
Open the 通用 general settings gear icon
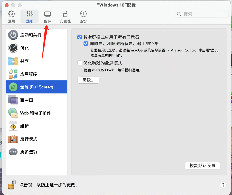point(11,14)
